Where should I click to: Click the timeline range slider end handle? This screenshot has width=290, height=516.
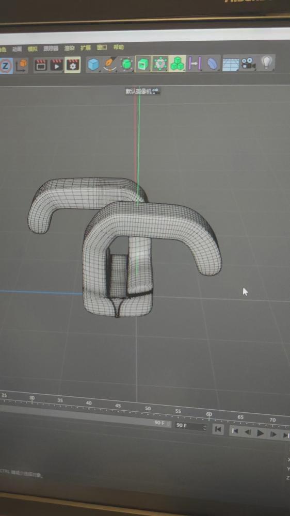point(168,423)
